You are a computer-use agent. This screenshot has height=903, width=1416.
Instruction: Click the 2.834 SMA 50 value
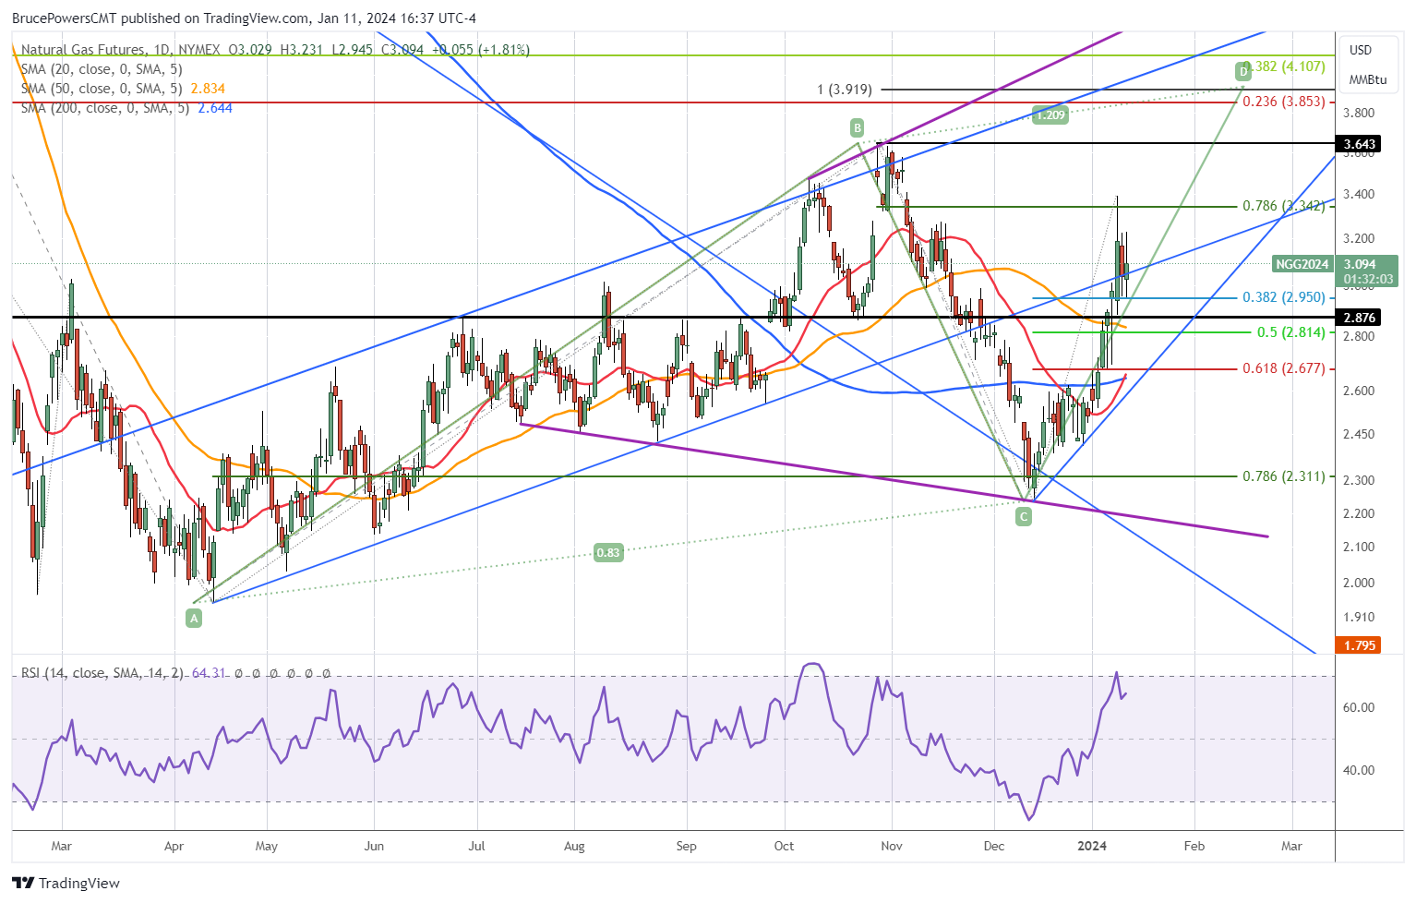208,89
